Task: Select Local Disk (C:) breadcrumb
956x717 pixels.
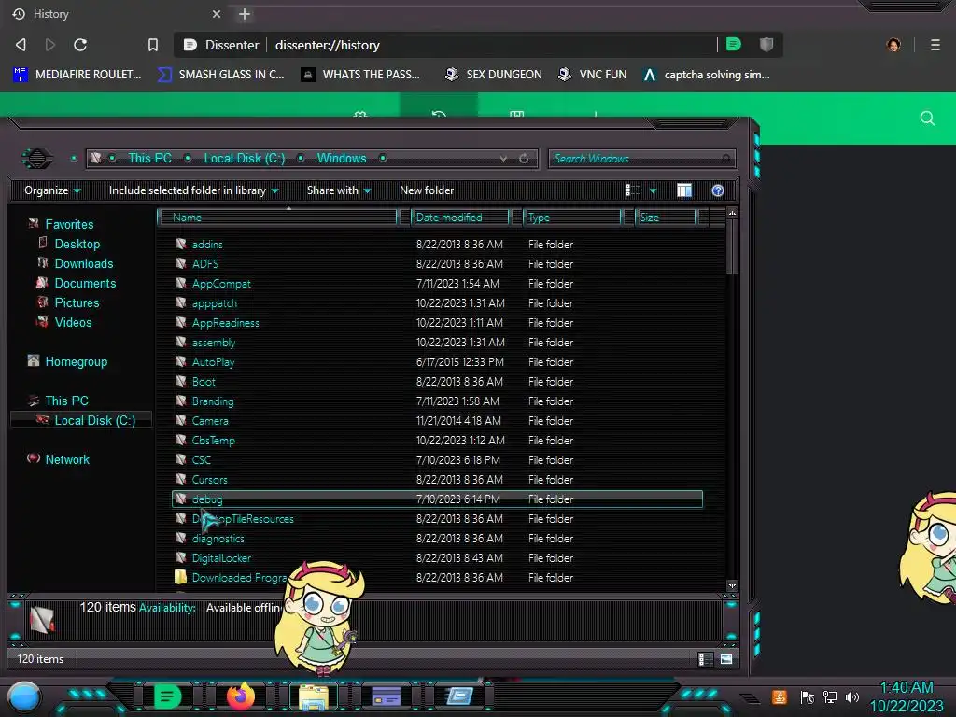Action: click(245, 158)
